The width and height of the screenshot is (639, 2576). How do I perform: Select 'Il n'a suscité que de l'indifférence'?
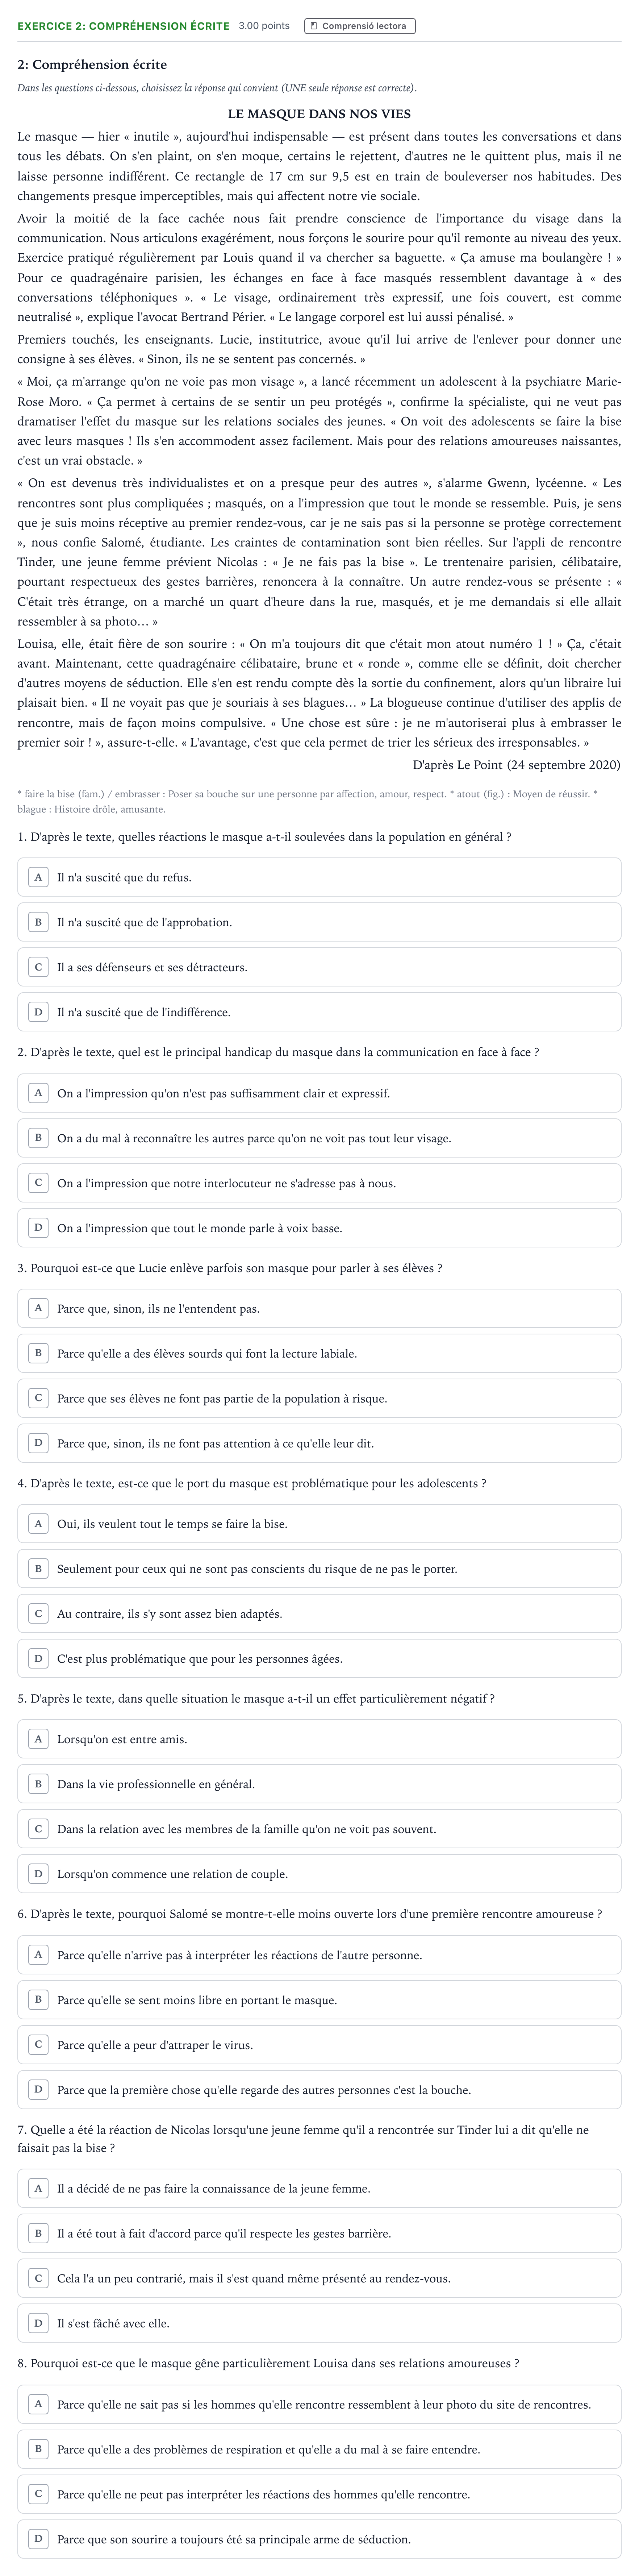[319, 1012]
